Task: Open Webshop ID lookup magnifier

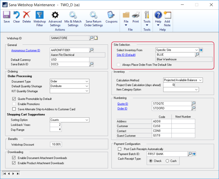Action: (91, 38)
